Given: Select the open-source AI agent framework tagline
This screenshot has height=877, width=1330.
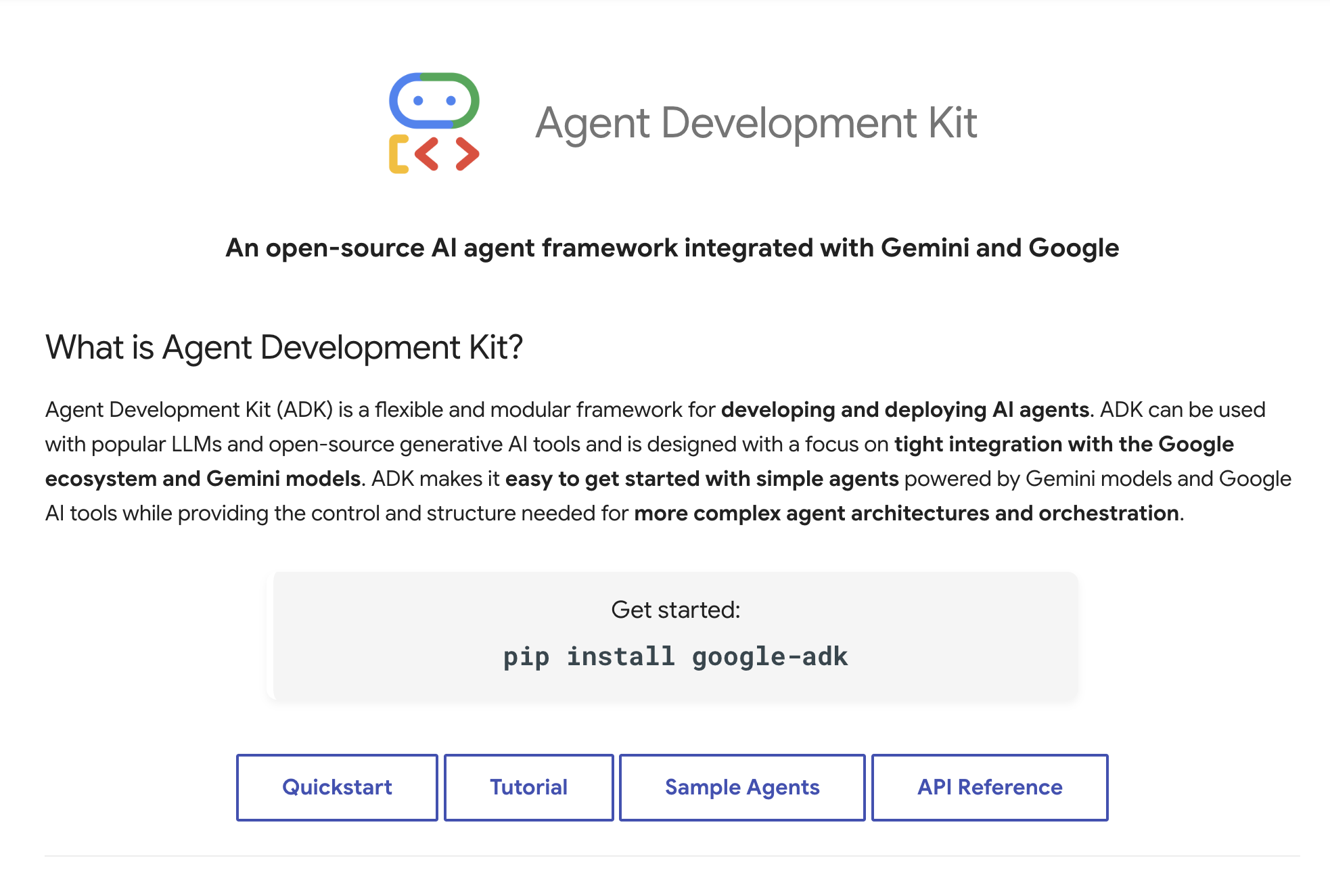Looking at the screenshot, I should (672, 248).
